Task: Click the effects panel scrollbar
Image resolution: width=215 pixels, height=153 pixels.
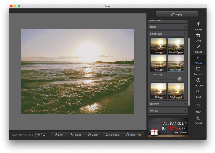Action: coord(189,72)
